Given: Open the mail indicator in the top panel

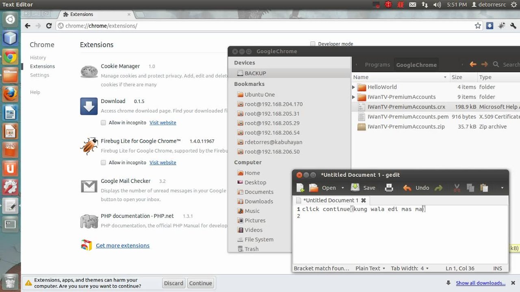Looking at the screenshot, I should tap(413, 5).
